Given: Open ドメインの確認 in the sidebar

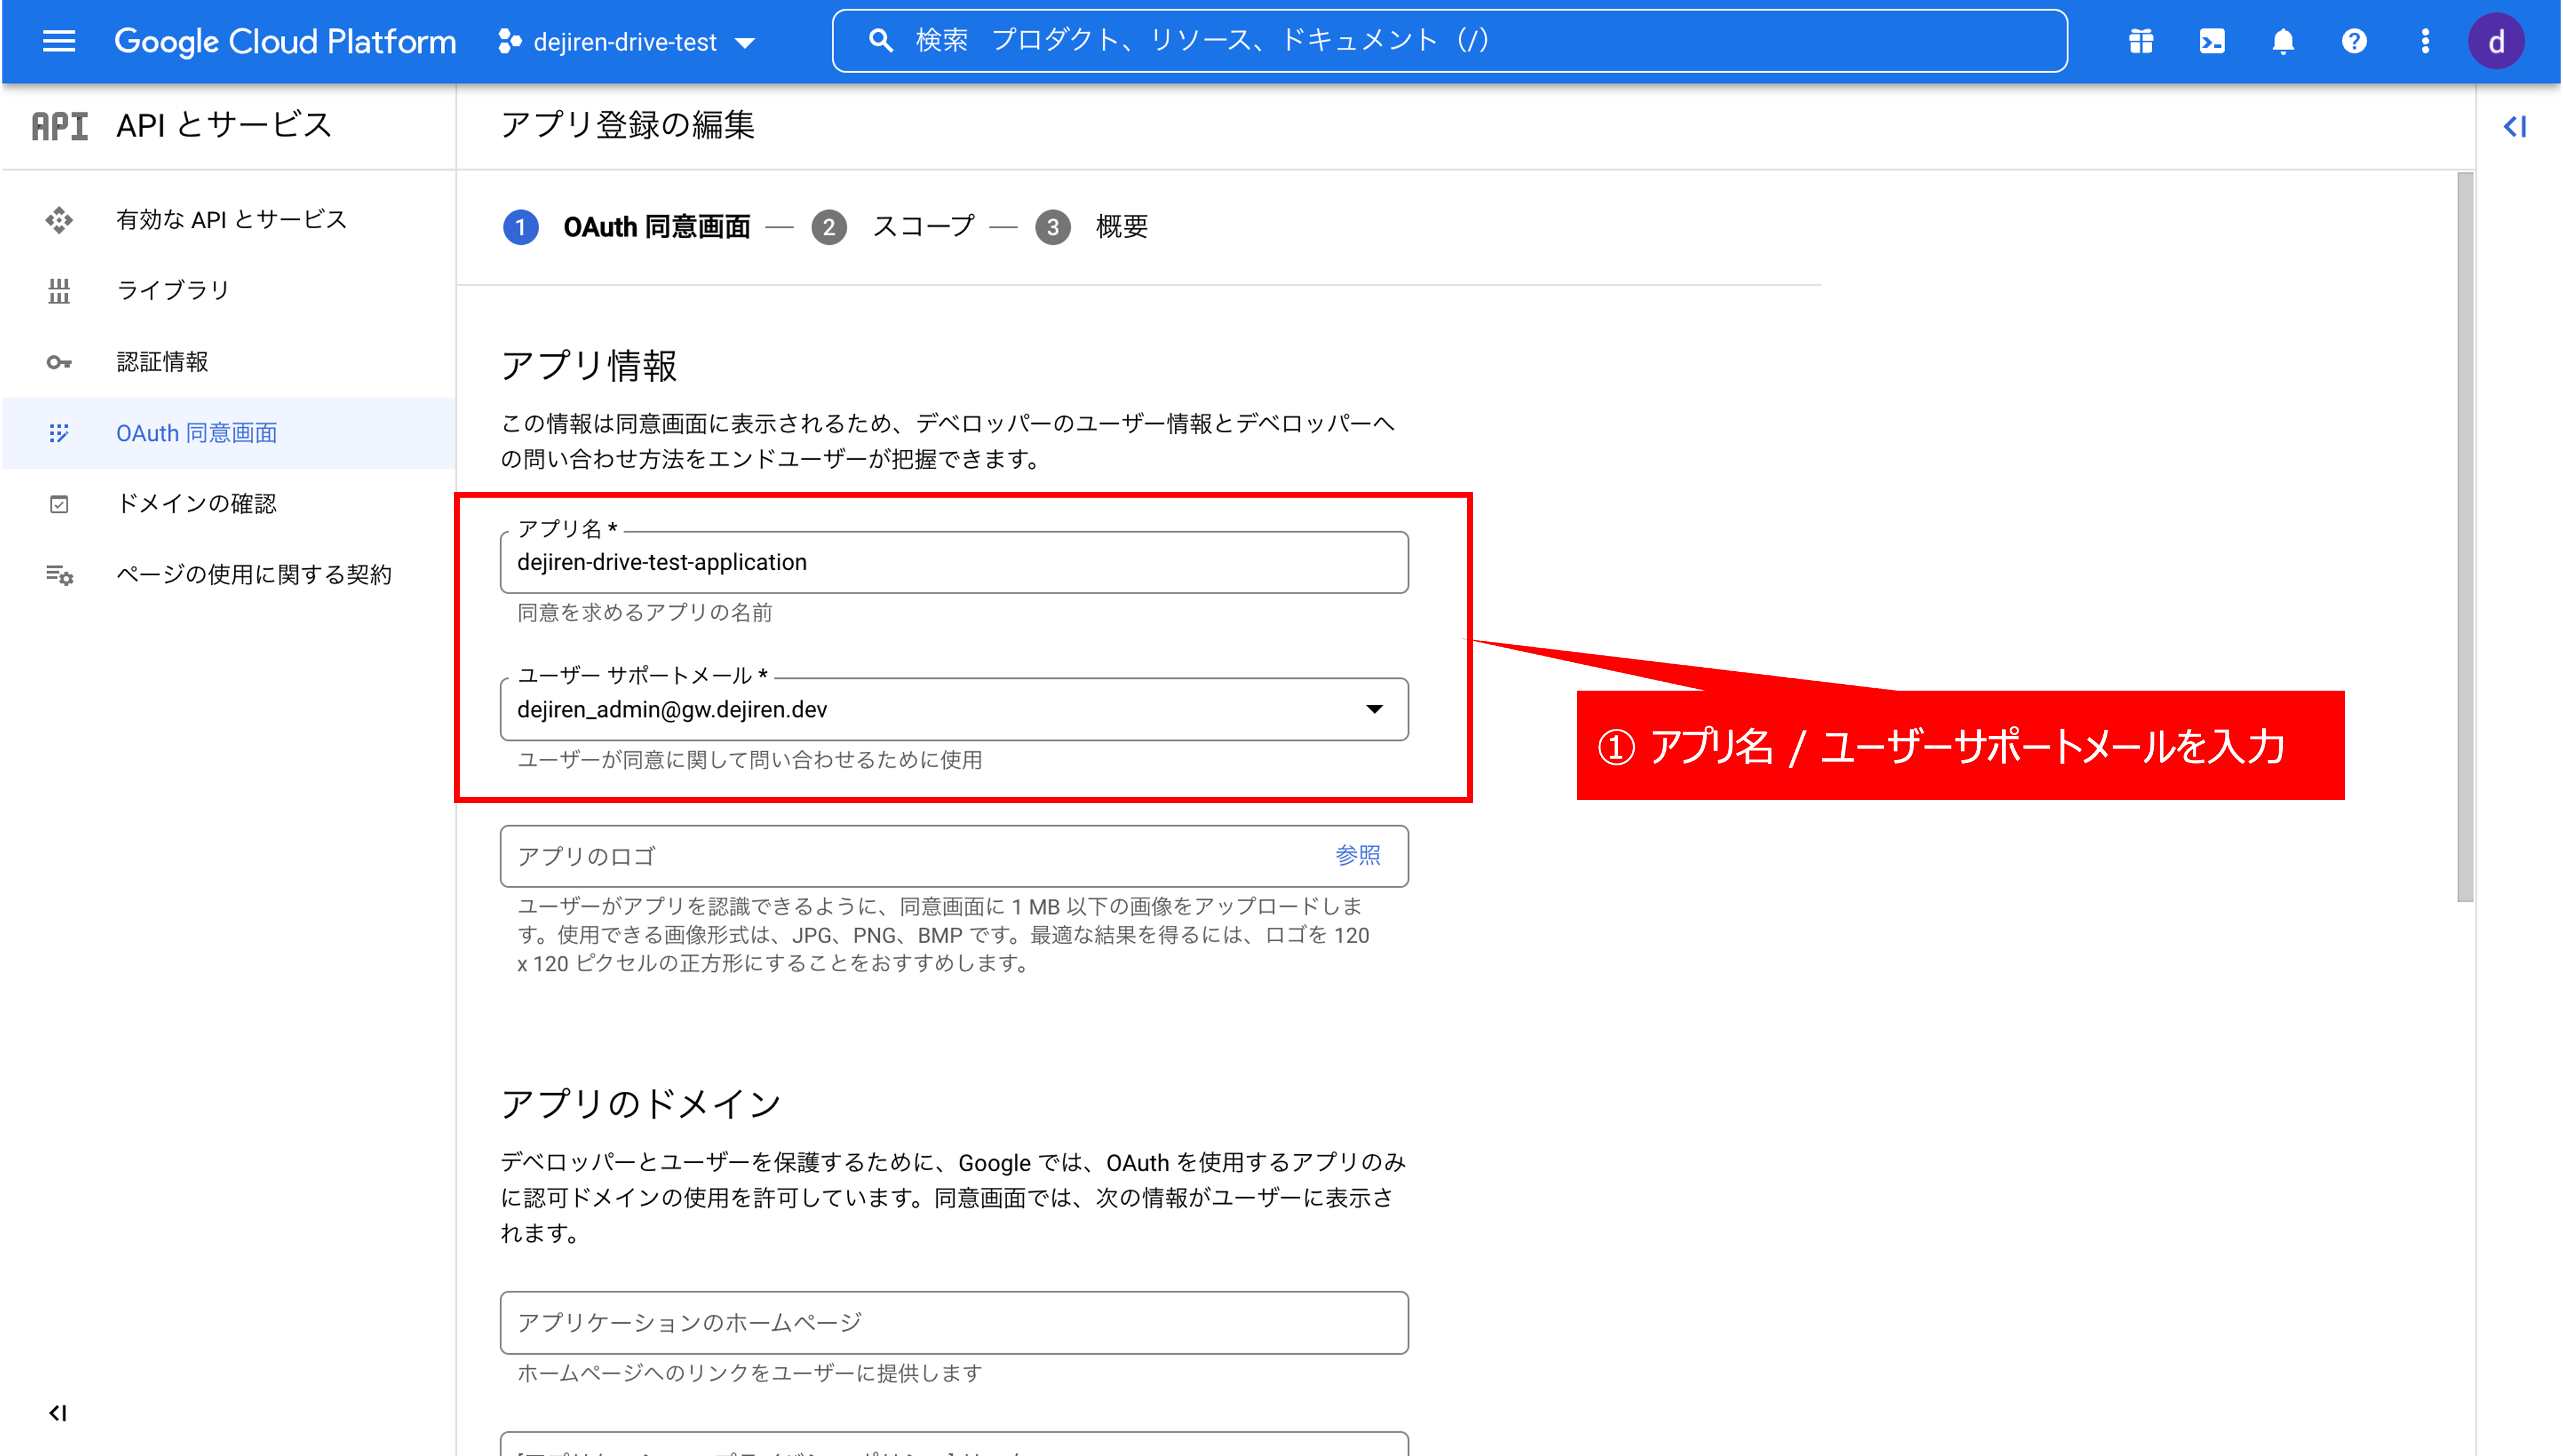Looking at the screenshot, I should pos(228,504).
